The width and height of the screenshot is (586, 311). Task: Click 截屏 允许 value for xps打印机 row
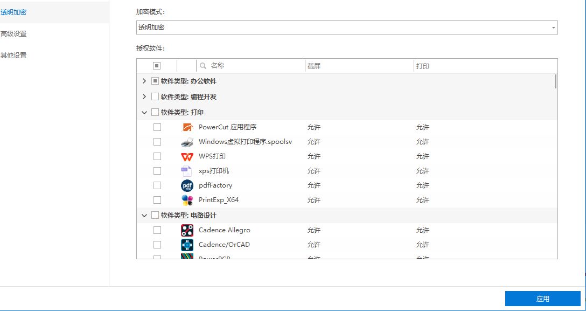pos(314,171)
